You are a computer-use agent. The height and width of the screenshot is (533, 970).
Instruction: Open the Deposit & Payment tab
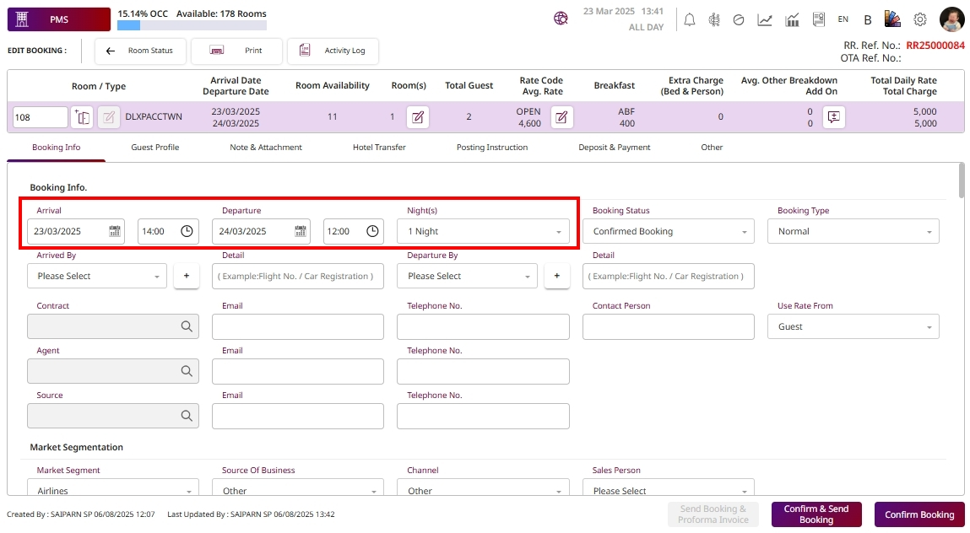coord(614,148)
